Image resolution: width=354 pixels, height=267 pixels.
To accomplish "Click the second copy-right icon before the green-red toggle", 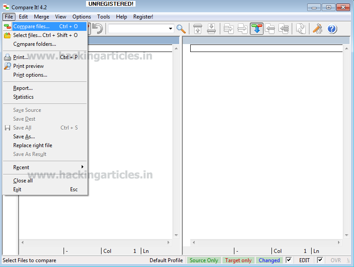I will click(242, 29).
